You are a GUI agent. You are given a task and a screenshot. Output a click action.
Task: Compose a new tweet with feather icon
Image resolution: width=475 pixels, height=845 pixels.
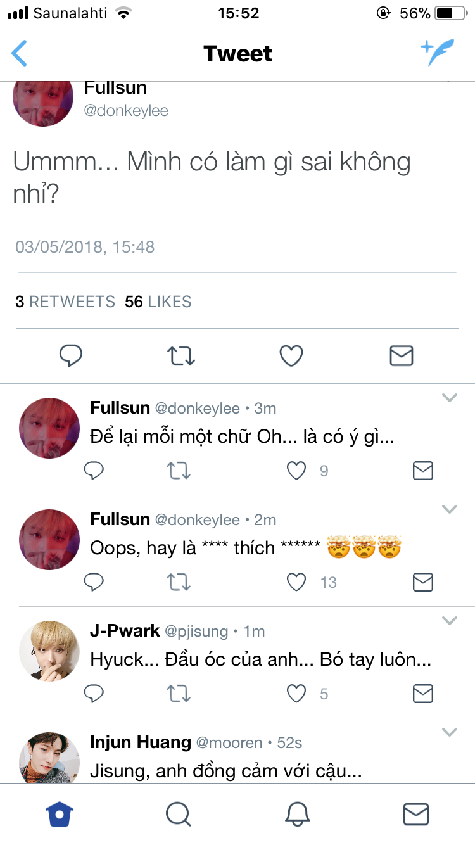(438, 53)
